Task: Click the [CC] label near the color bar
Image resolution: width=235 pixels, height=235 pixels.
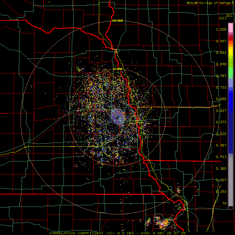Action: 223,18
